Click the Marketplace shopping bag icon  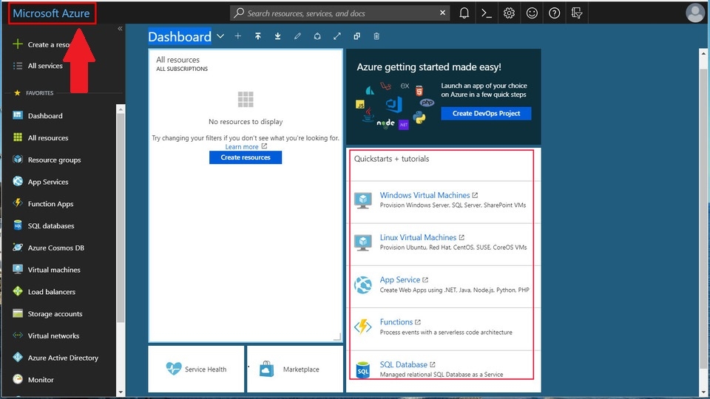point(267,369)
